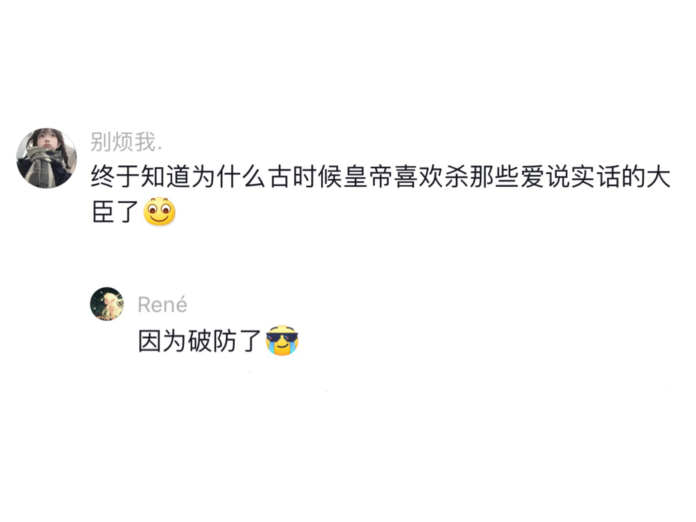The width and height of the screenshot is (696, 522).
Task: Open the username 别烦我. profile link
Action: point(126,142)
